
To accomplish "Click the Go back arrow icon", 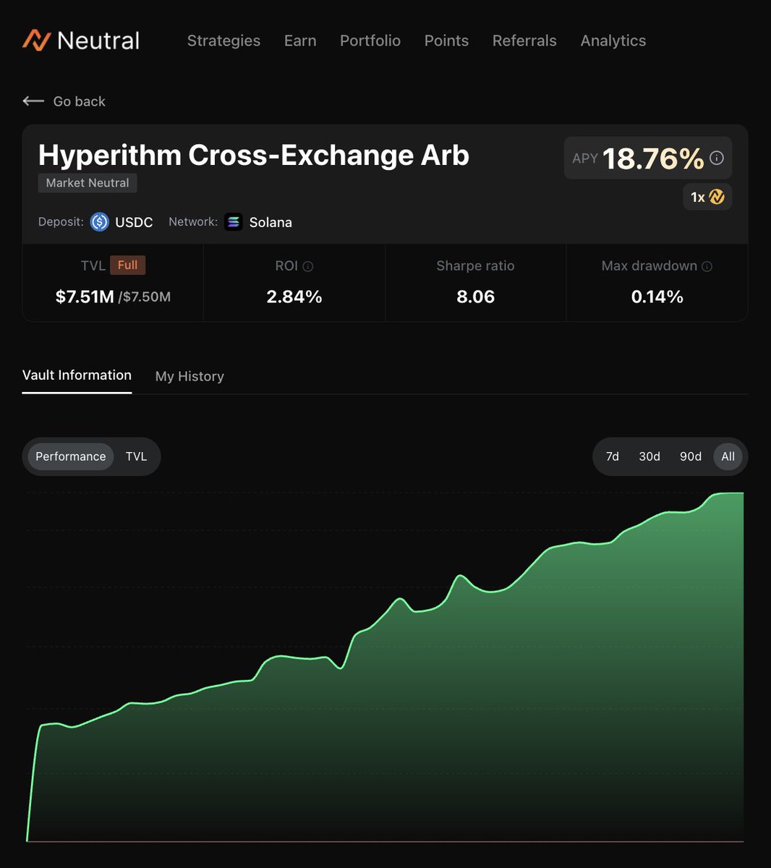I will (33, 101).
